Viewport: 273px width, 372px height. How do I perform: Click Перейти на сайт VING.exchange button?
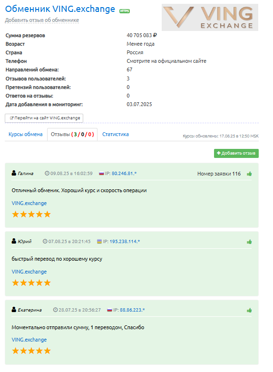point(44,118)
